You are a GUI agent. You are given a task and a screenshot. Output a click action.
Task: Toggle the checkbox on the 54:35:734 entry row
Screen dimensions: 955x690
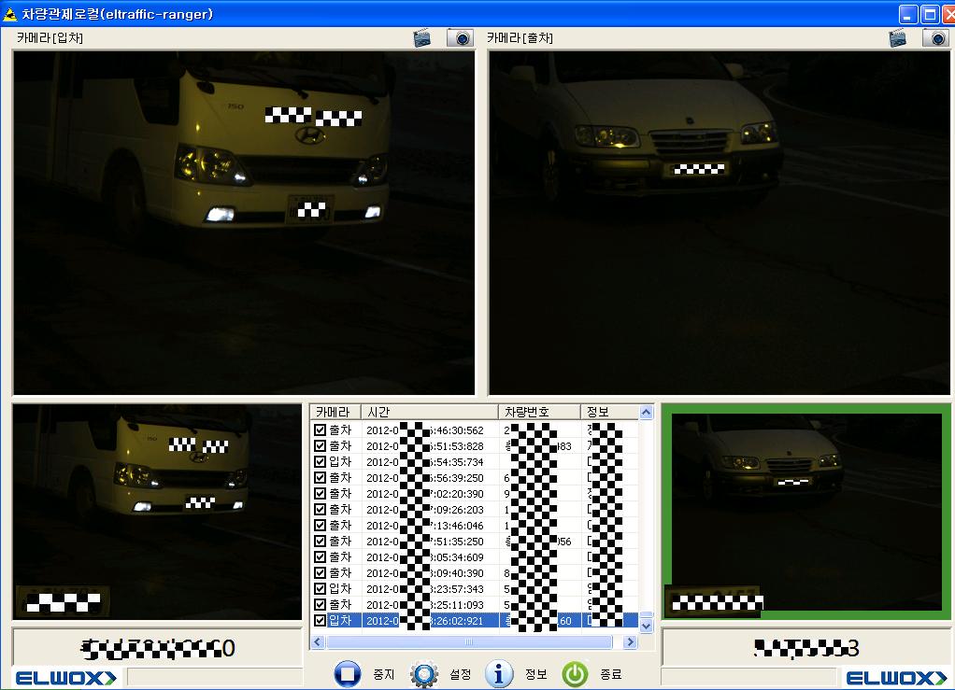(x=321, y=462)
